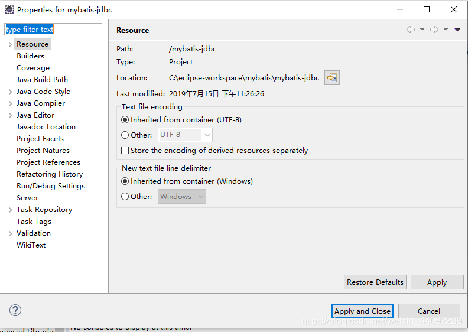This screenshot has width=468, height=332.
Task: Open the Server properties page
Action: pyautogui.click(x=27, y=198)
